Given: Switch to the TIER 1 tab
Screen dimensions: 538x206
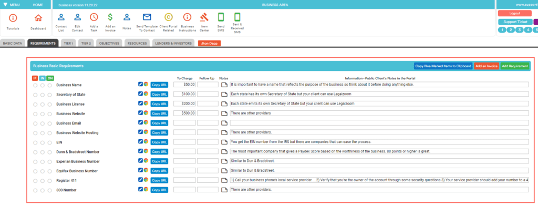Looking at the screenshot, I should [x=69, y=43].
